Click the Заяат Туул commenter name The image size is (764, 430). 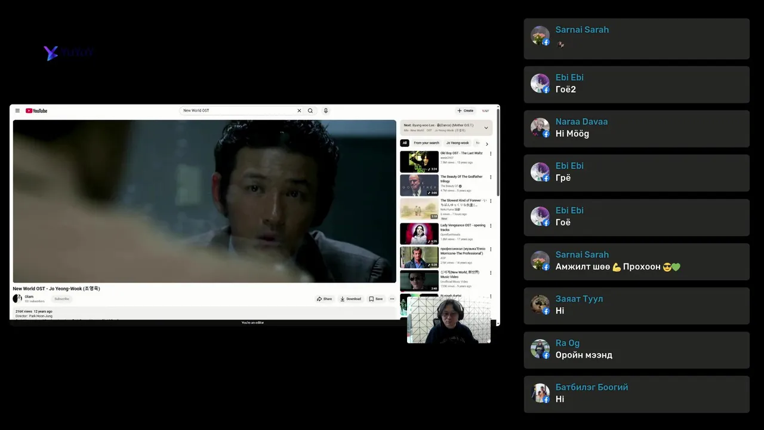(580, 299)
